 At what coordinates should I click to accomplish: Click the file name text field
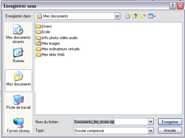(111, 122)
